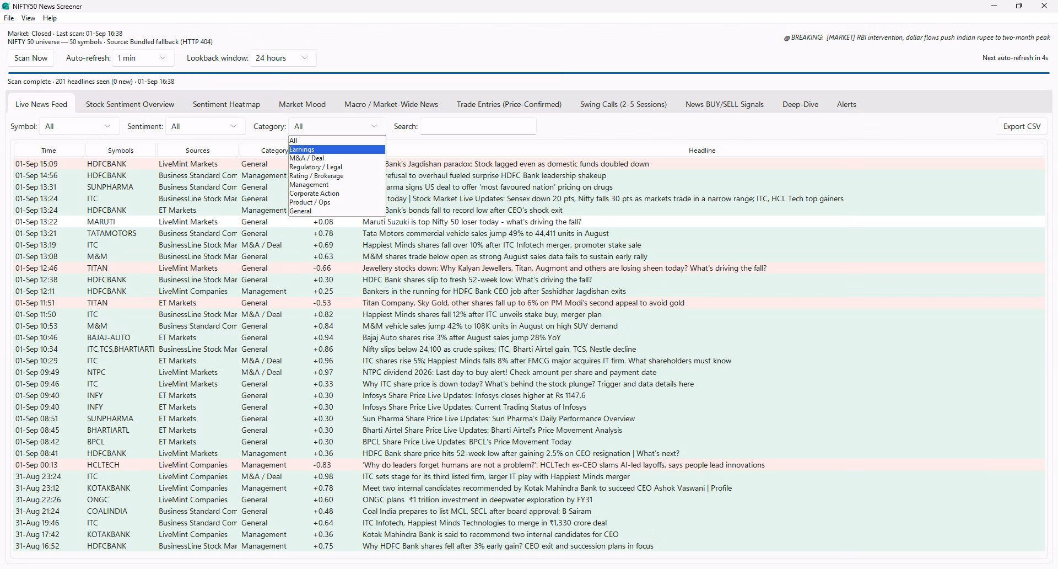The width and height of the screenshot is (1058, 569).
Task: Select ONGC plans ₹1 trillion investment headline
Action: coord(477,500)
